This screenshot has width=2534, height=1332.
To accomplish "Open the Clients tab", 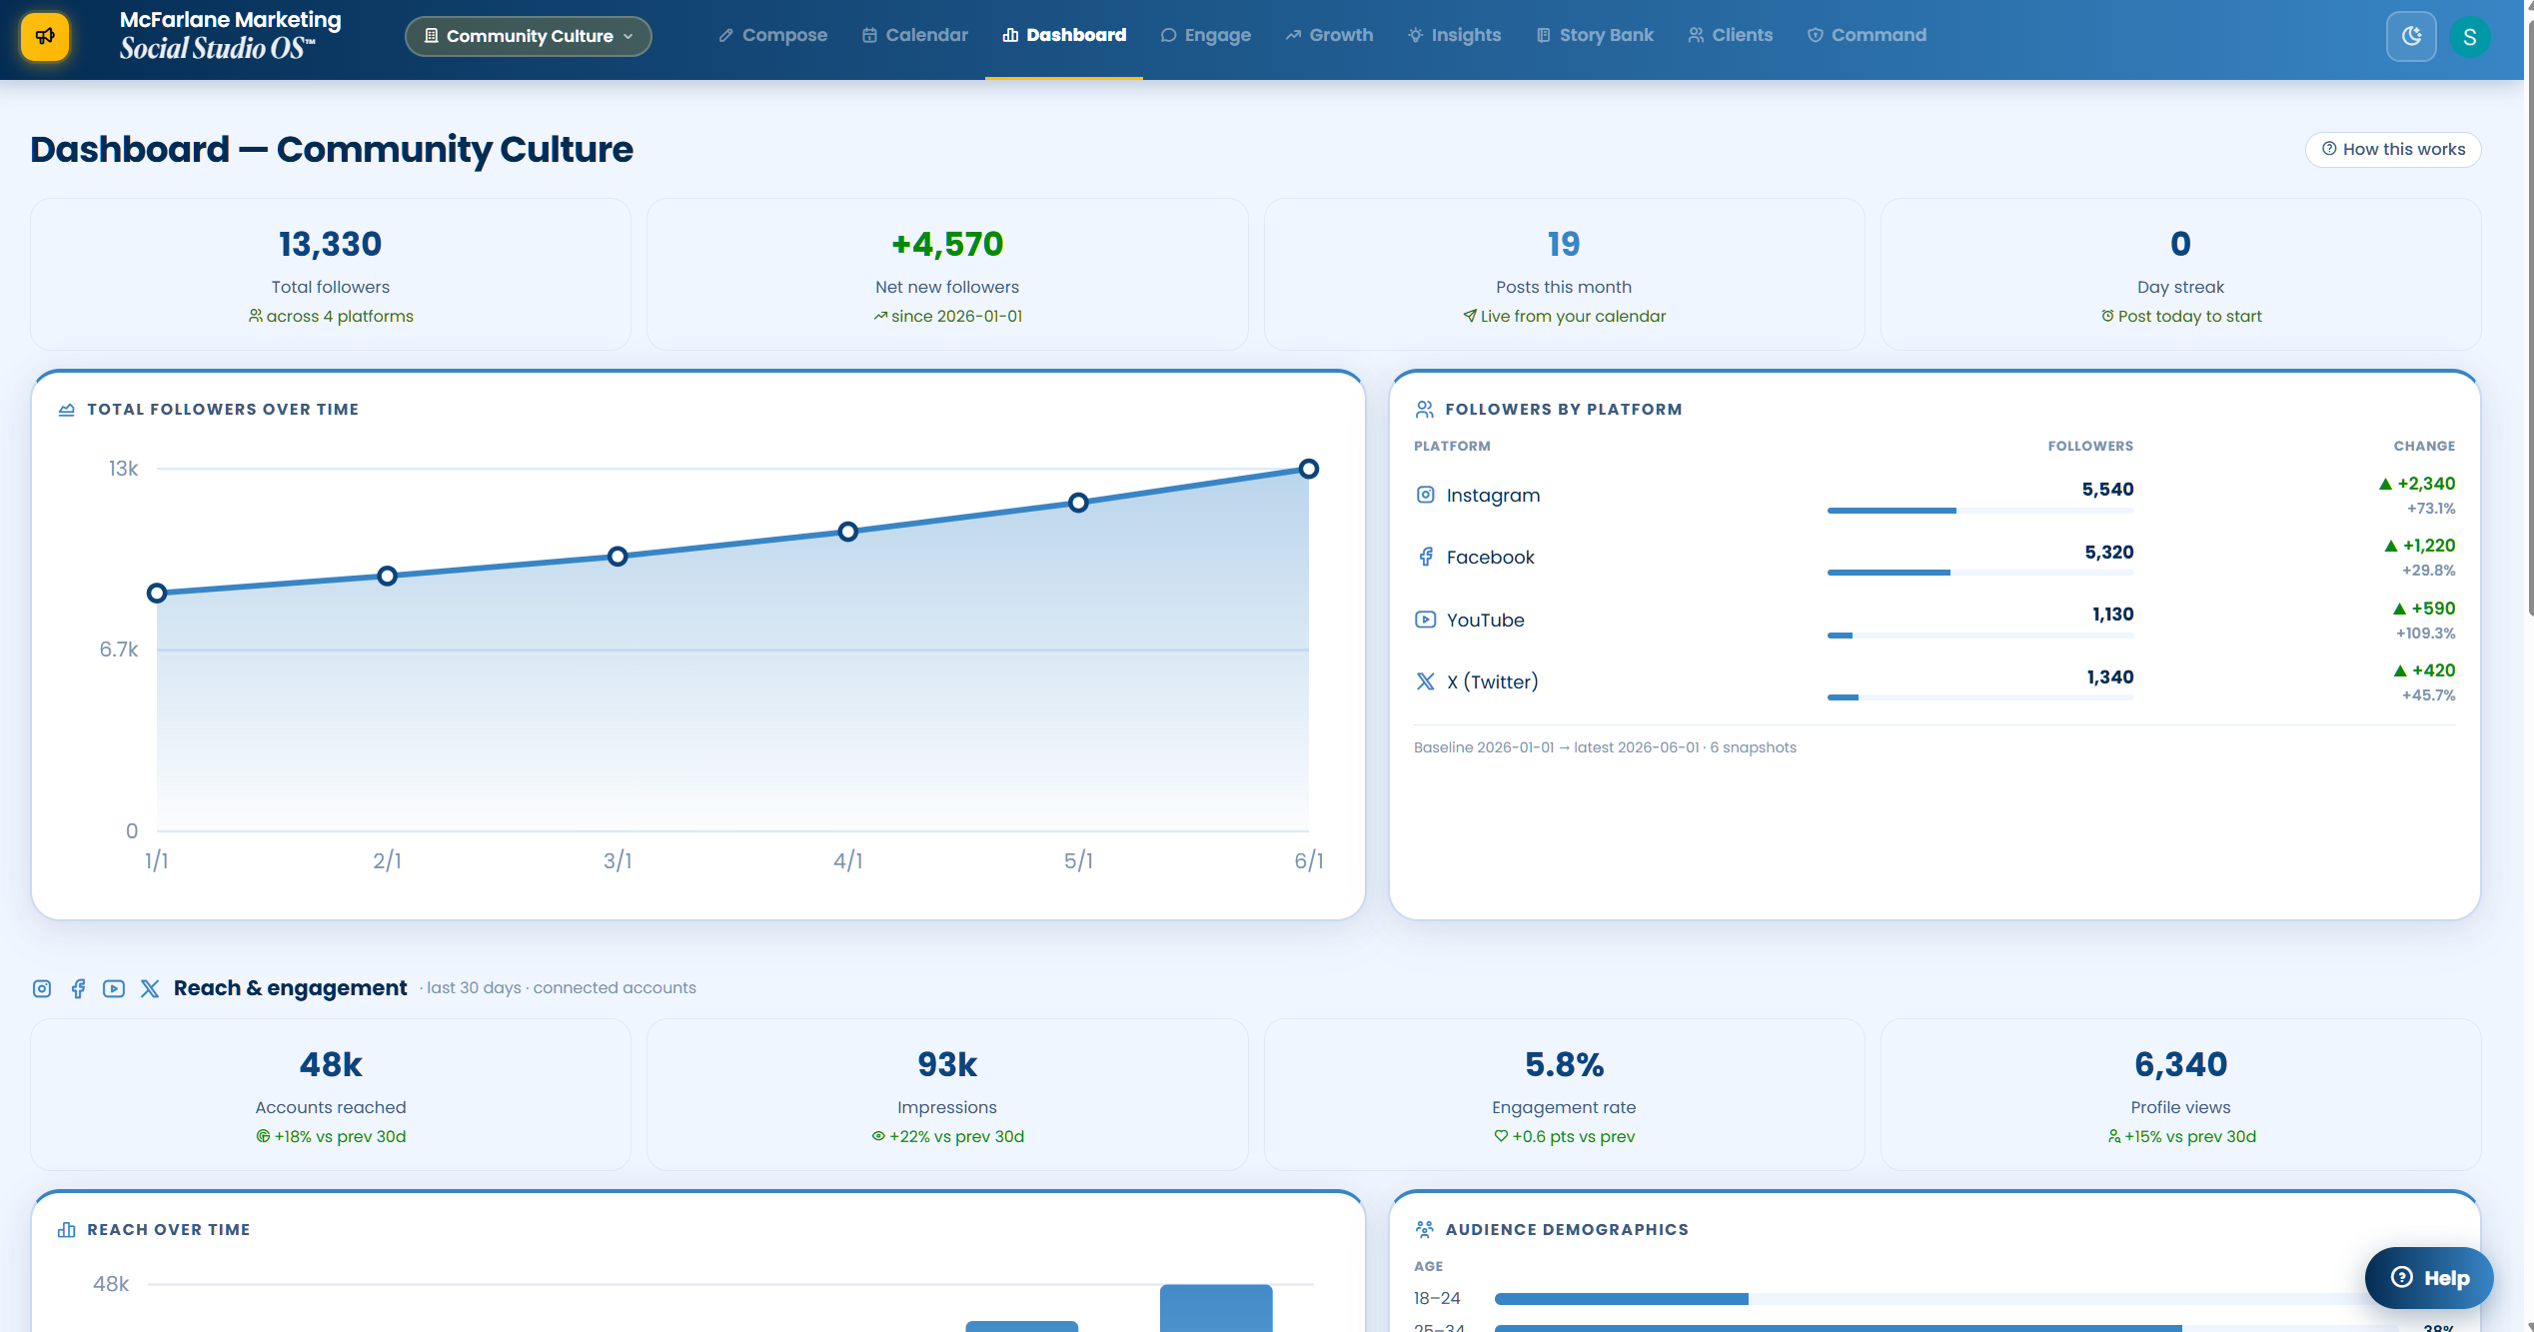I will tap(1730, 35).
